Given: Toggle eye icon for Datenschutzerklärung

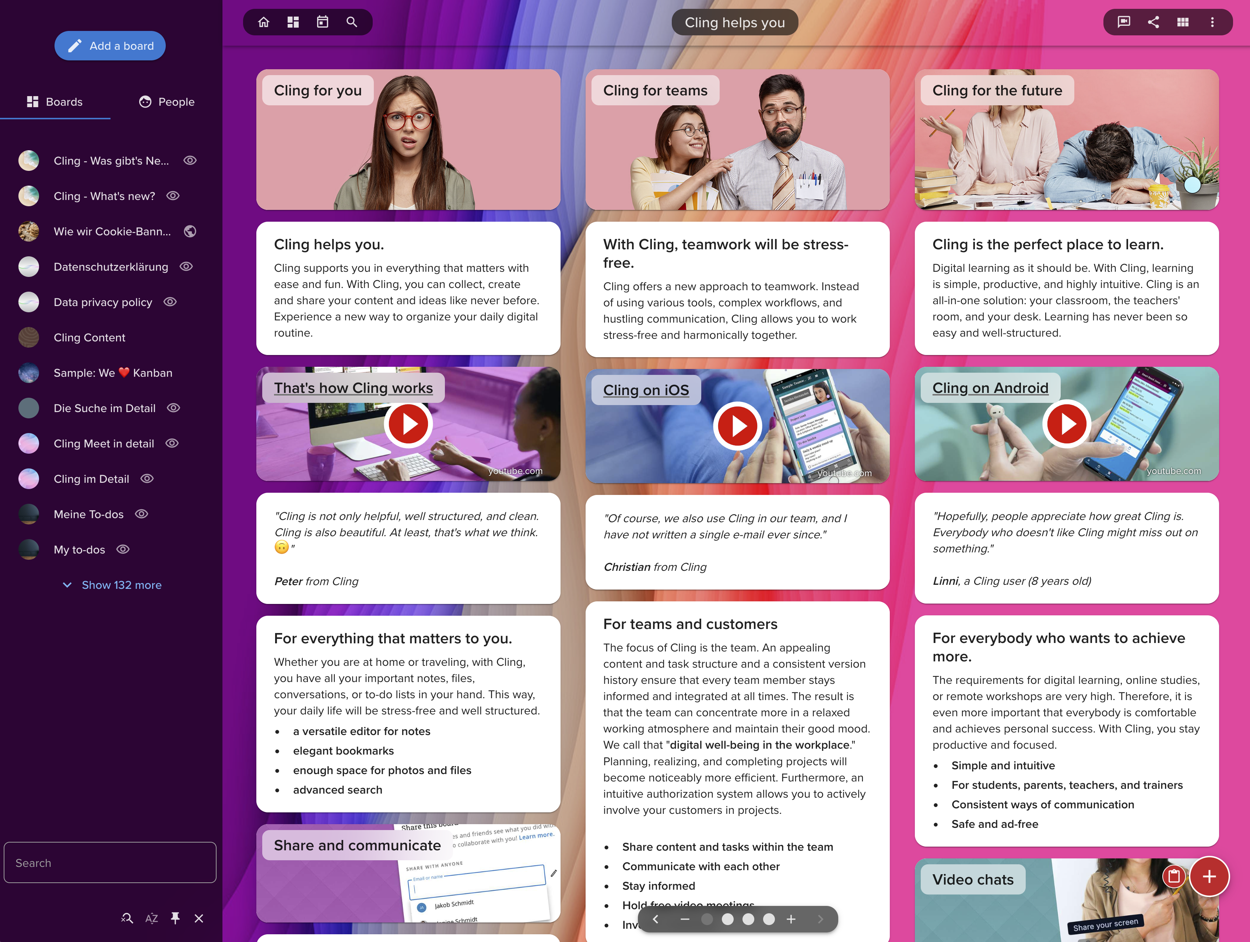Looking at the screenshot, I should (186, 266).
